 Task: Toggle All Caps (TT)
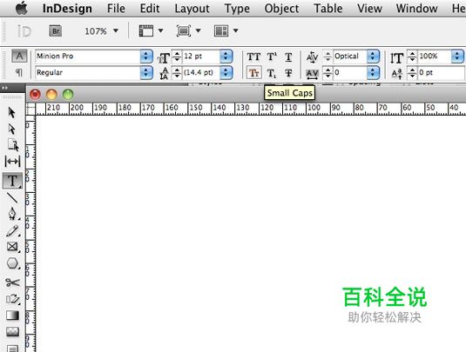pyautogui.click(x=253, y=56)
